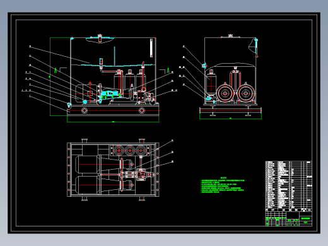Image resolution: width=328 pixels, height=246 pixels.
Task: Select the left green section marker A
Action: 56,70
